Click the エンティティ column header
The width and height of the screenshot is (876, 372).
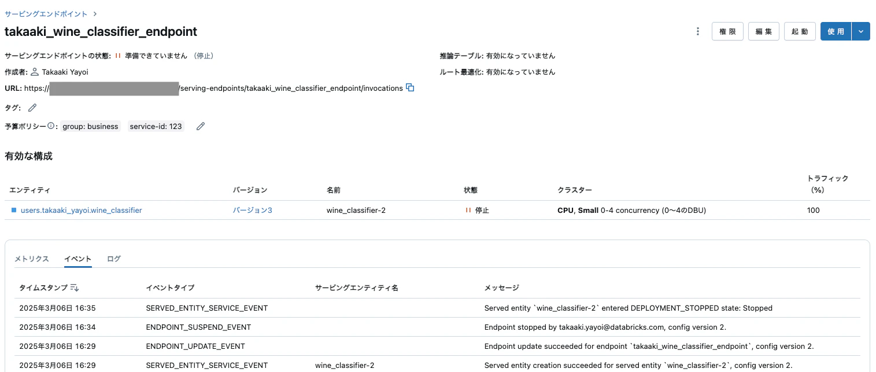(29, 190)
